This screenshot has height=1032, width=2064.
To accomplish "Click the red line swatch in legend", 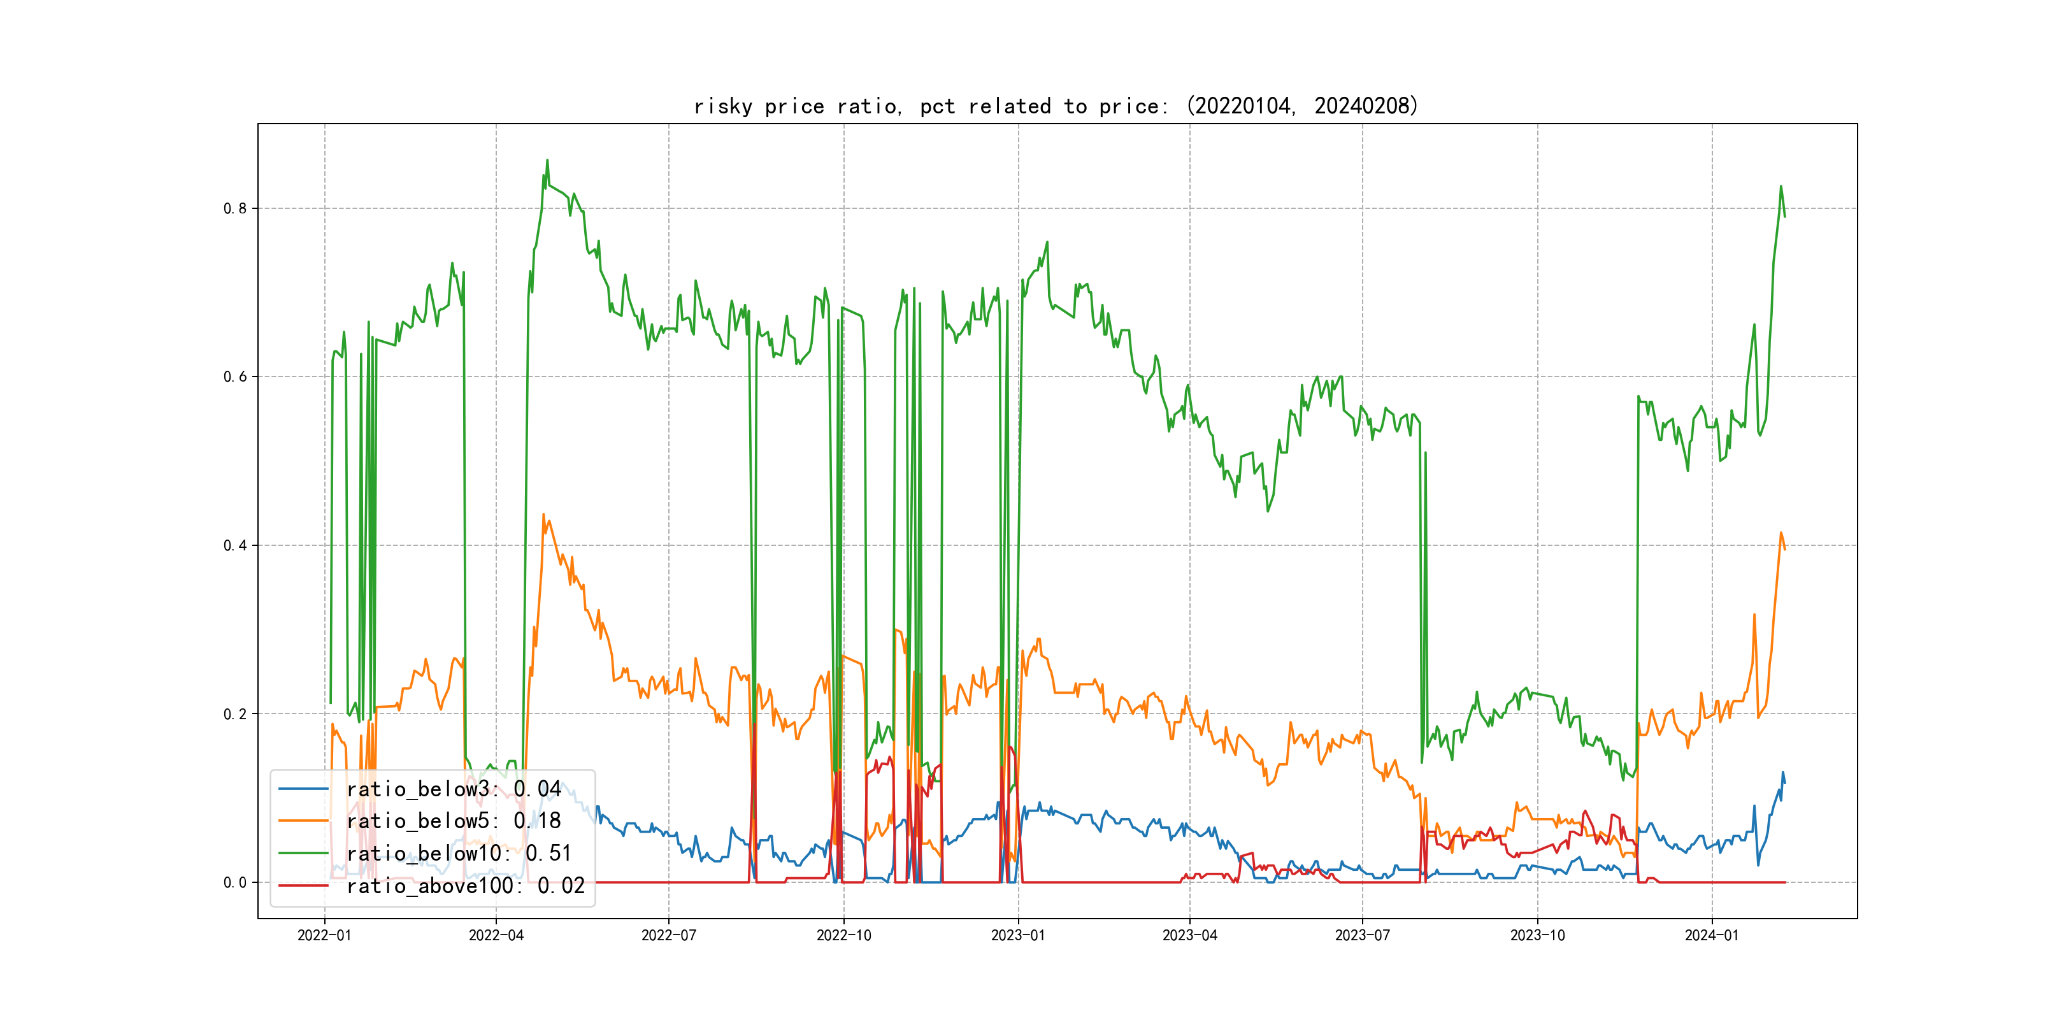I will (303, 885).
